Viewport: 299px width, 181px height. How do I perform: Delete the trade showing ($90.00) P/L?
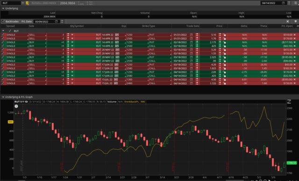295,61
